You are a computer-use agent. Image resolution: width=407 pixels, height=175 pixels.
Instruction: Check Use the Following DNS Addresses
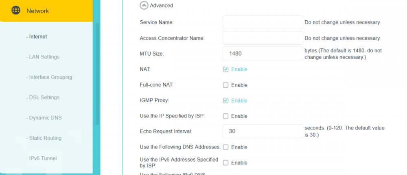(x=225, y=147)
